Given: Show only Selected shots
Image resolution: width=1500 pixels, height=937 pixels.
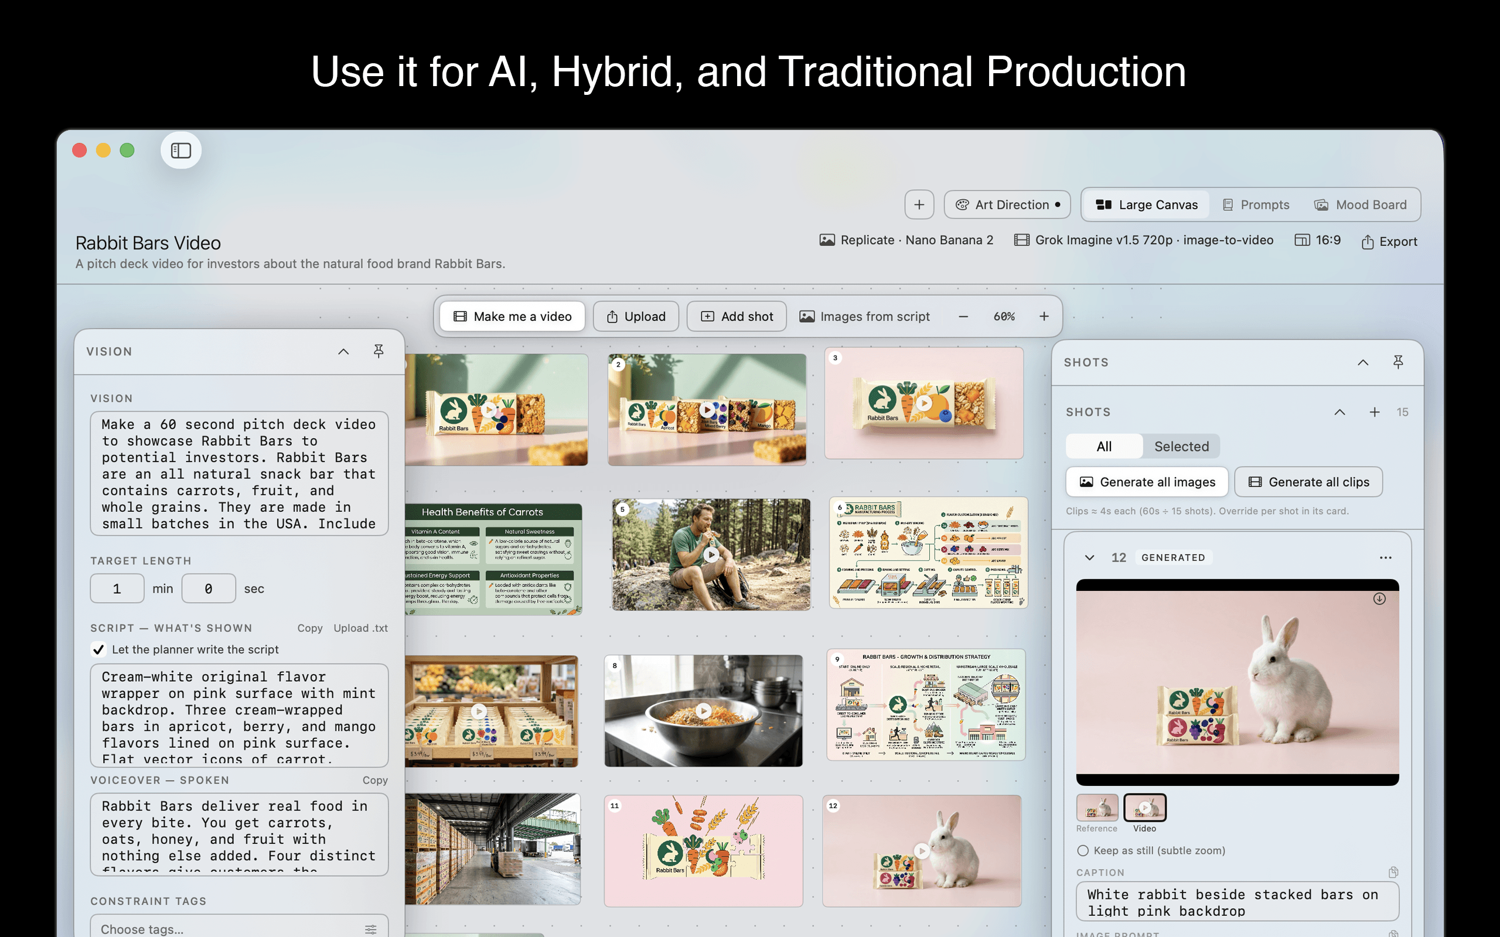Looking at the screenshot, I should [x=1181, y=446].
